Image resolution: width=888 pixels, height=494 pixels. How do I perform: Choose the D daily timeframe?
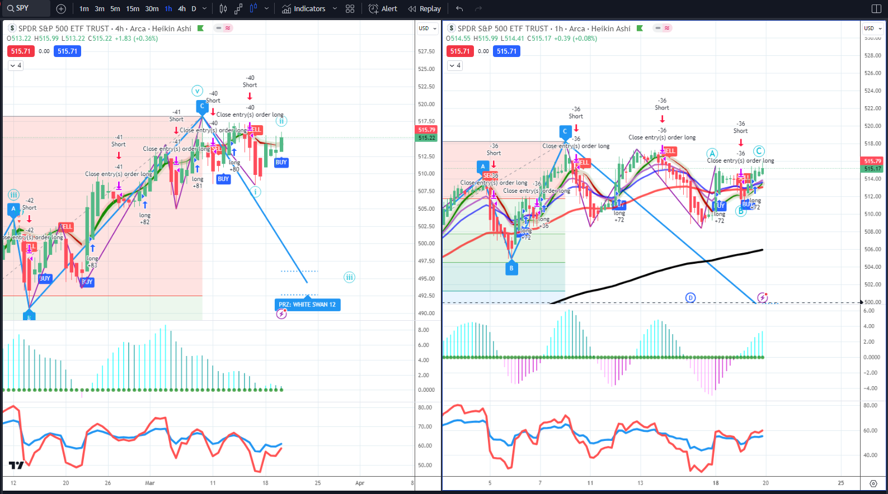(x=194, y=8)
